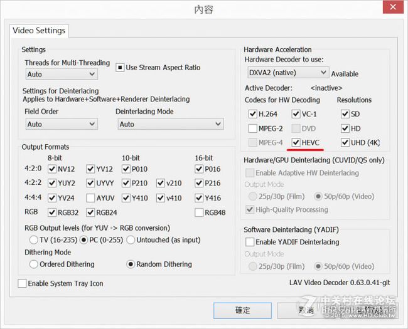Toggle Use Stream Aspect Ratio checkbox
The height and width of the screenshot is (329, 408).
pyautogui.click(x=120, y=68)
